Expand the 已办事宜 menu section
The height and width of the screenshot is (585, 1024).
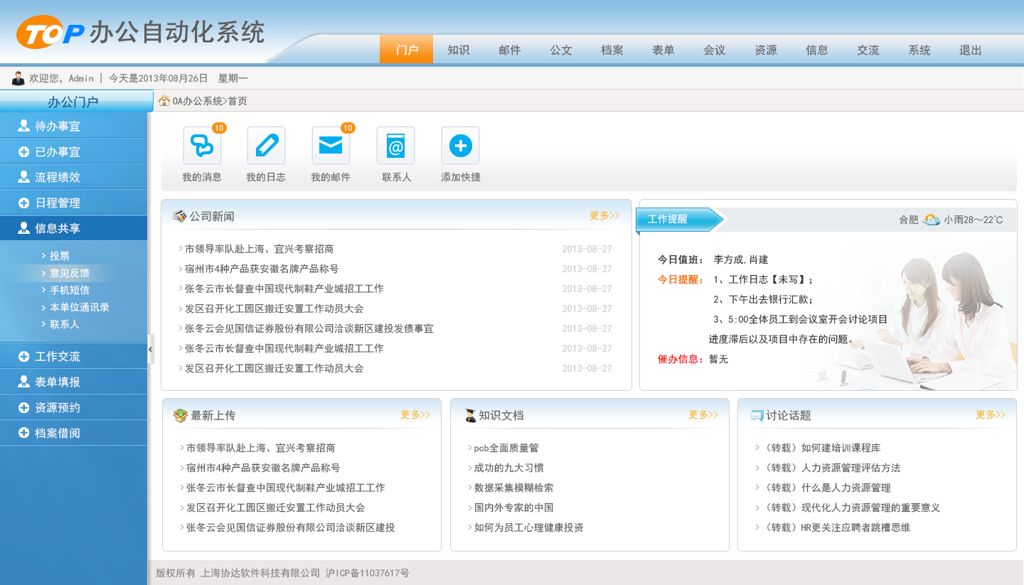tap(74, 151)
